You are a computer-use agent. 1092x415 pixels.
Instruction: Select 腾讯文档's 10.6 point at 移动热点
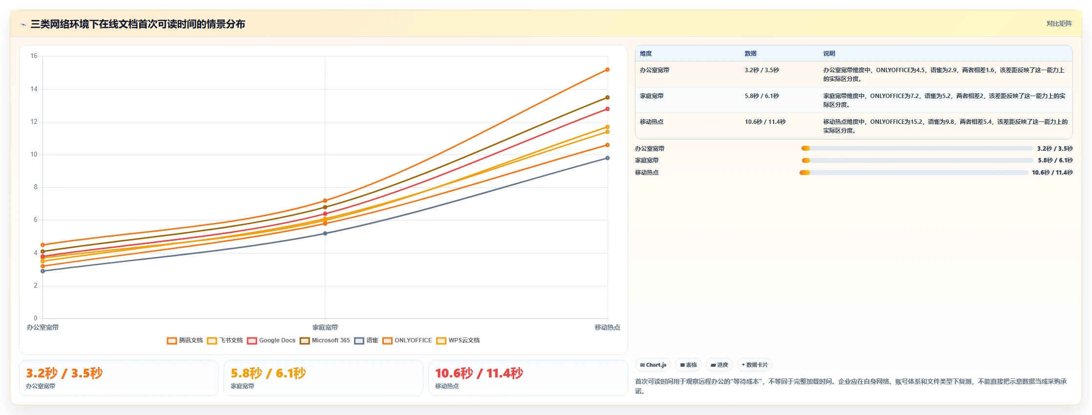[x=608, y=145]
